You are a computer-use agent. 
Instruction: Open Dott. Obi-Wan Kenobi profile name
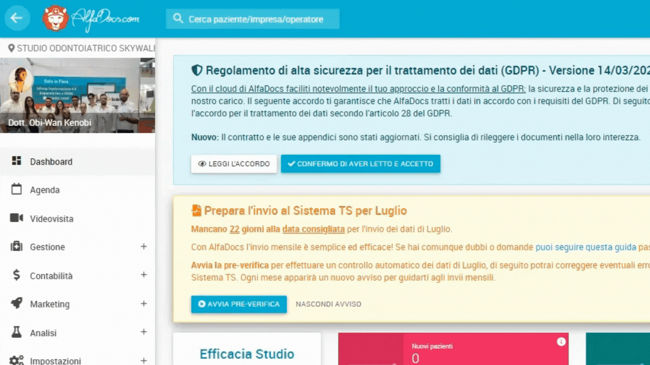pyautogui.click(x=50, y=123)
